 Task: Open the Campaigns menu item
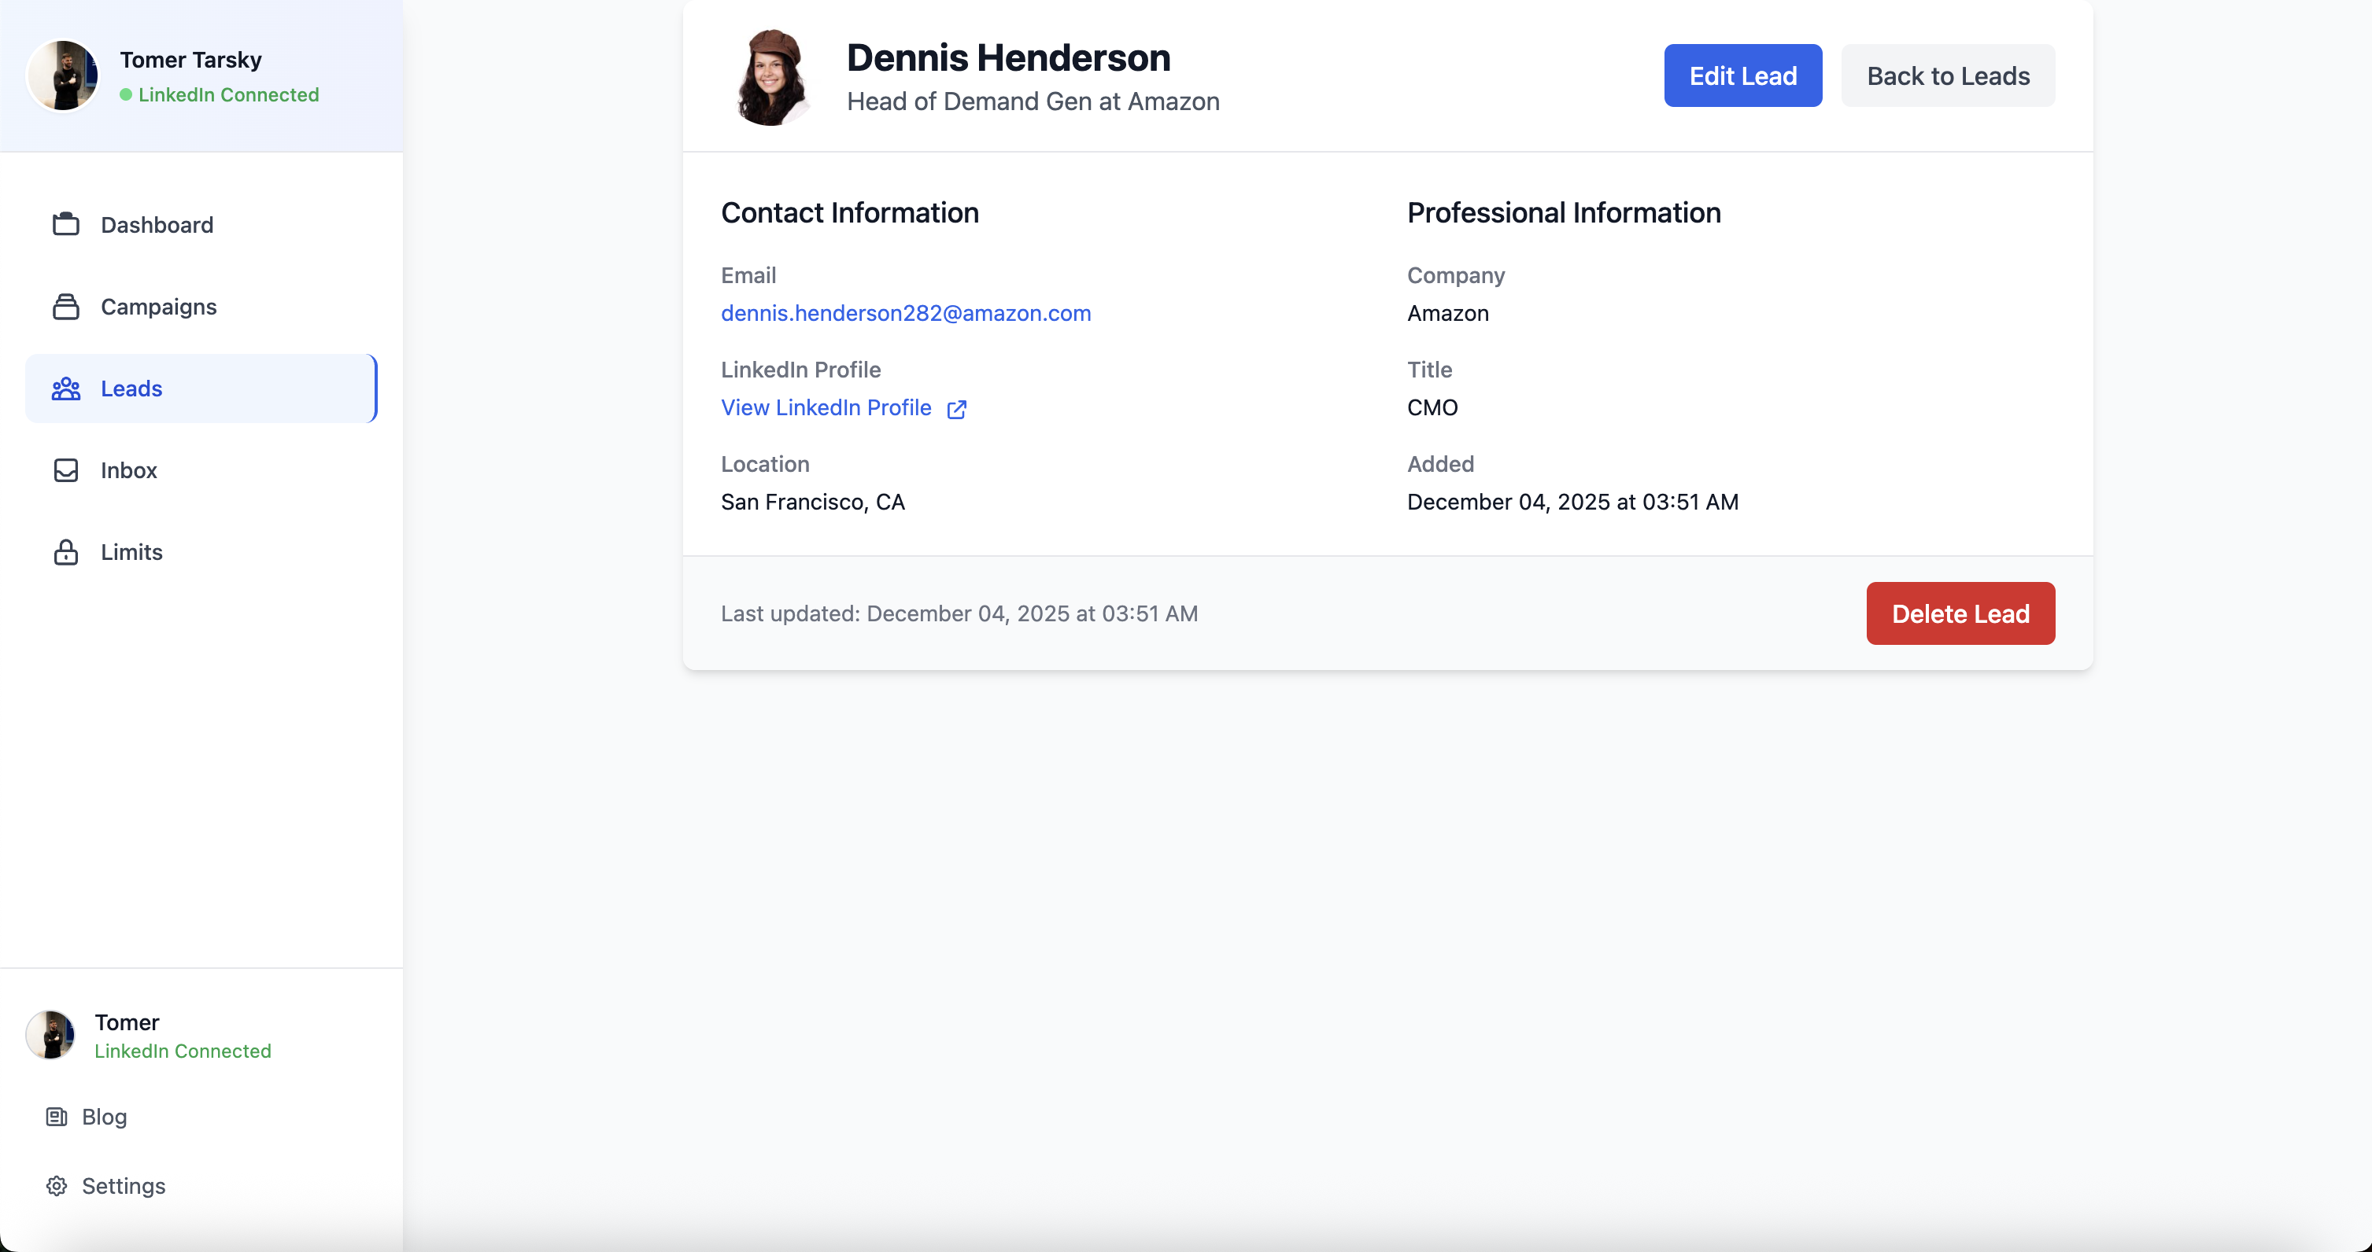point(158,307)
